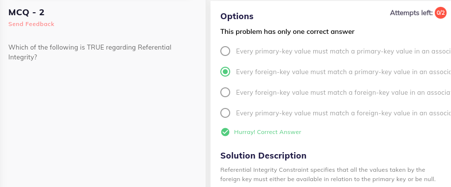Viewport: 451px width, 187px height.
Task: Click the fourth option text, primary-key matching foreign-key
Action: click(x=343, y=113)
